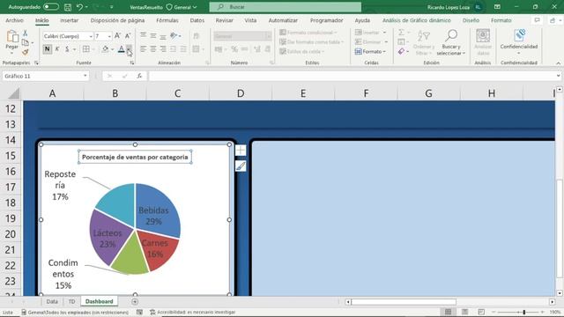Open the font color dropdown arrow
This screenshot has height=317, width=564.
130,49
